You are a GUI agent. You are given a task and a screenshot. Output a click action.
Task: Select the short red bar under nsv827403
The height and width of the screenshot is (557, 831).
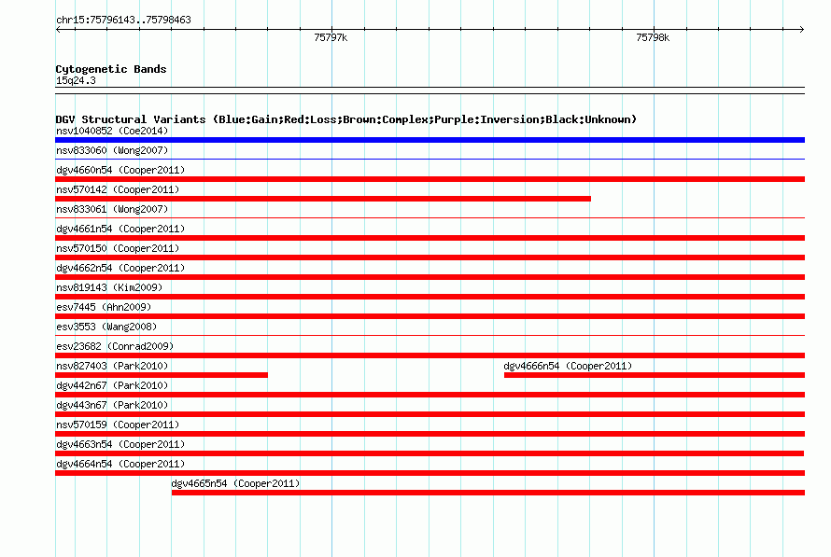tap(162, 375)
